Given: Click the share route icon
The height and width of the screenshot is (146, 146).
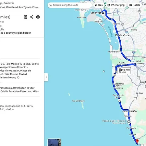Looking at the screenshot, I should coord(32,17).
